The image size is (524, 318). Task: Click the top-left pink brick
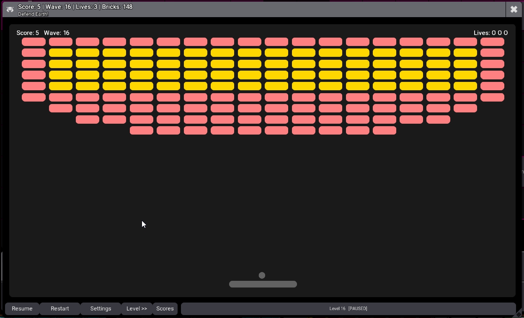tap(34, 42)
